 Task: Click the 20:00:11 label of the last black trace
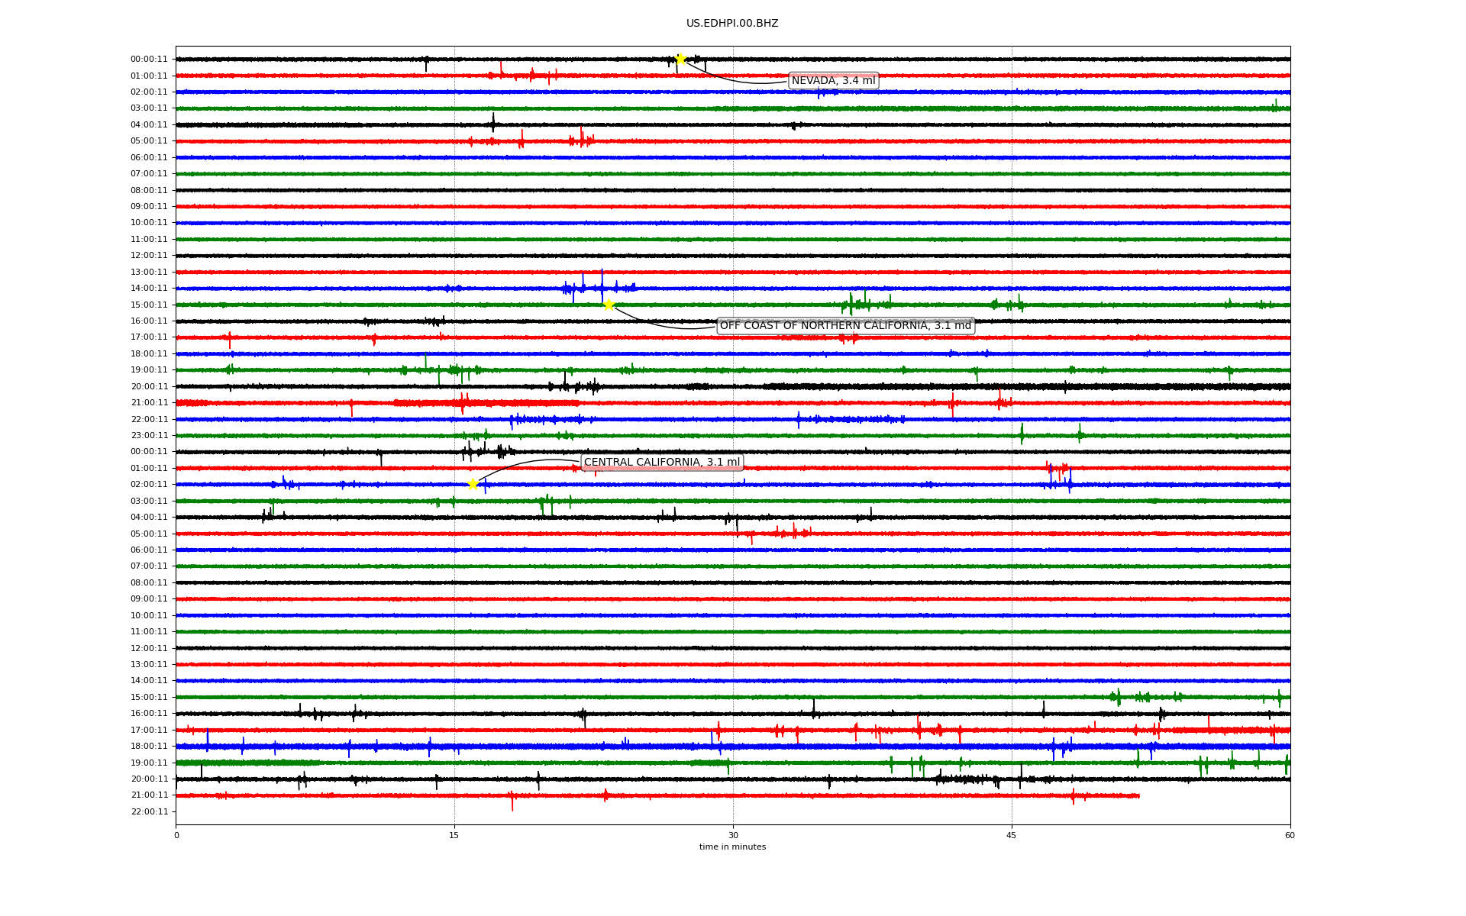pyautogui.click(x=149, y=779)
